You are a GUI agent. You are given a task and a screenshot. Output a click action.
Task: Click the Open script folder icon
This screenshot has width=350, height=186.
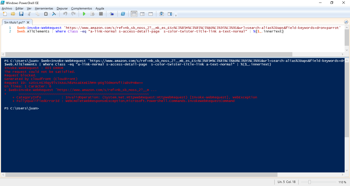(13, 14)
